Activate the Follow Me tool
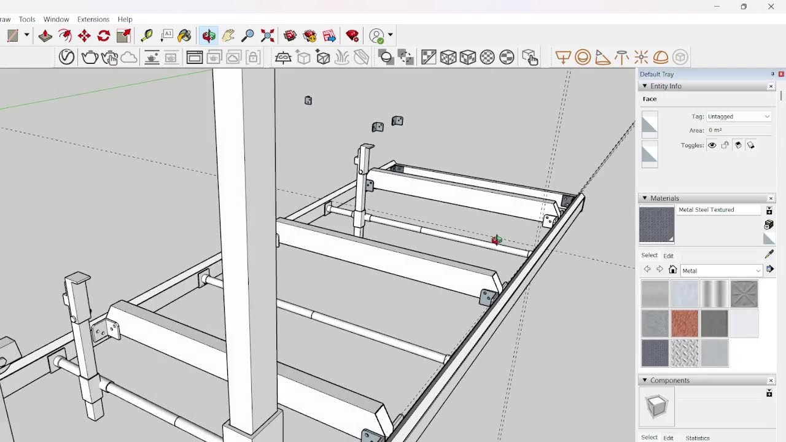The height and width of the screenshot is (442, 786). pos(64,36)
